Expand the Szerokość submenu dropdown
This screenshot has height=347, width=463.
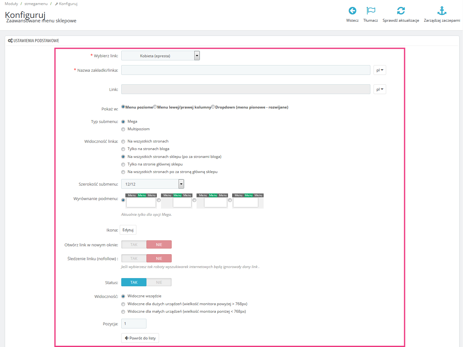coord(152,184)
